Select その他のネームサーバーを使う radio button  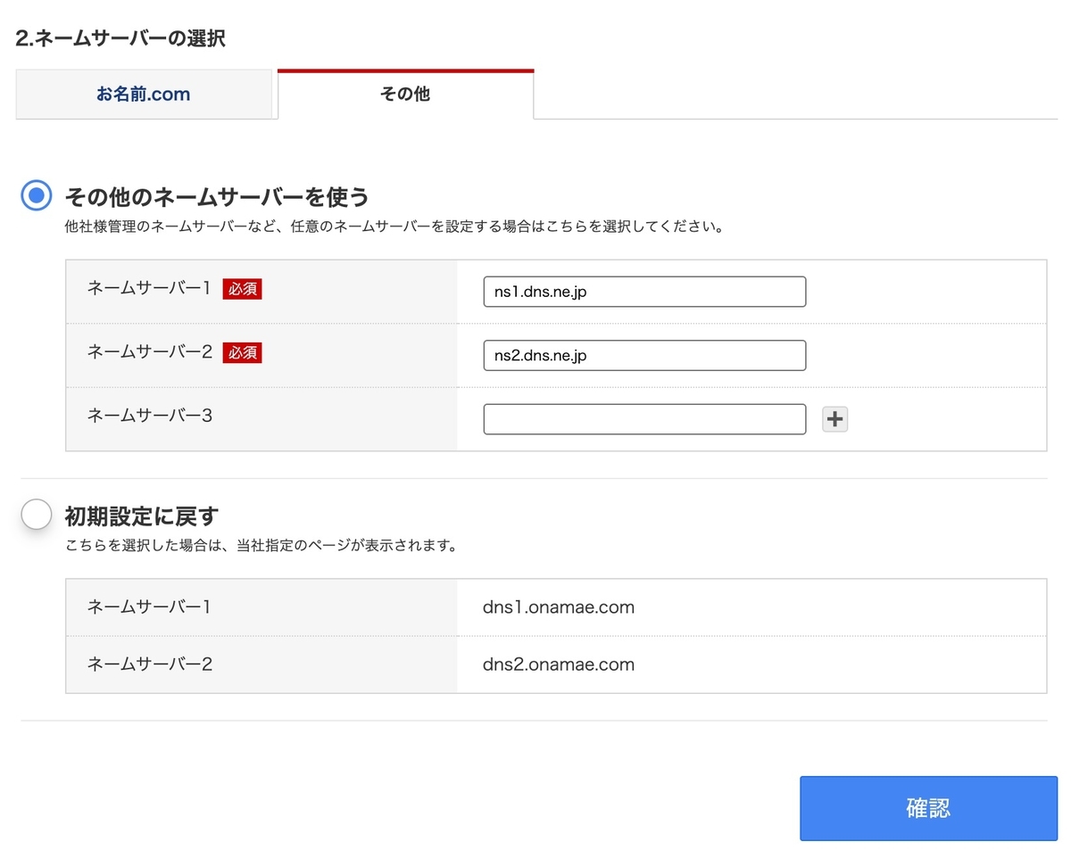[36, 196]
